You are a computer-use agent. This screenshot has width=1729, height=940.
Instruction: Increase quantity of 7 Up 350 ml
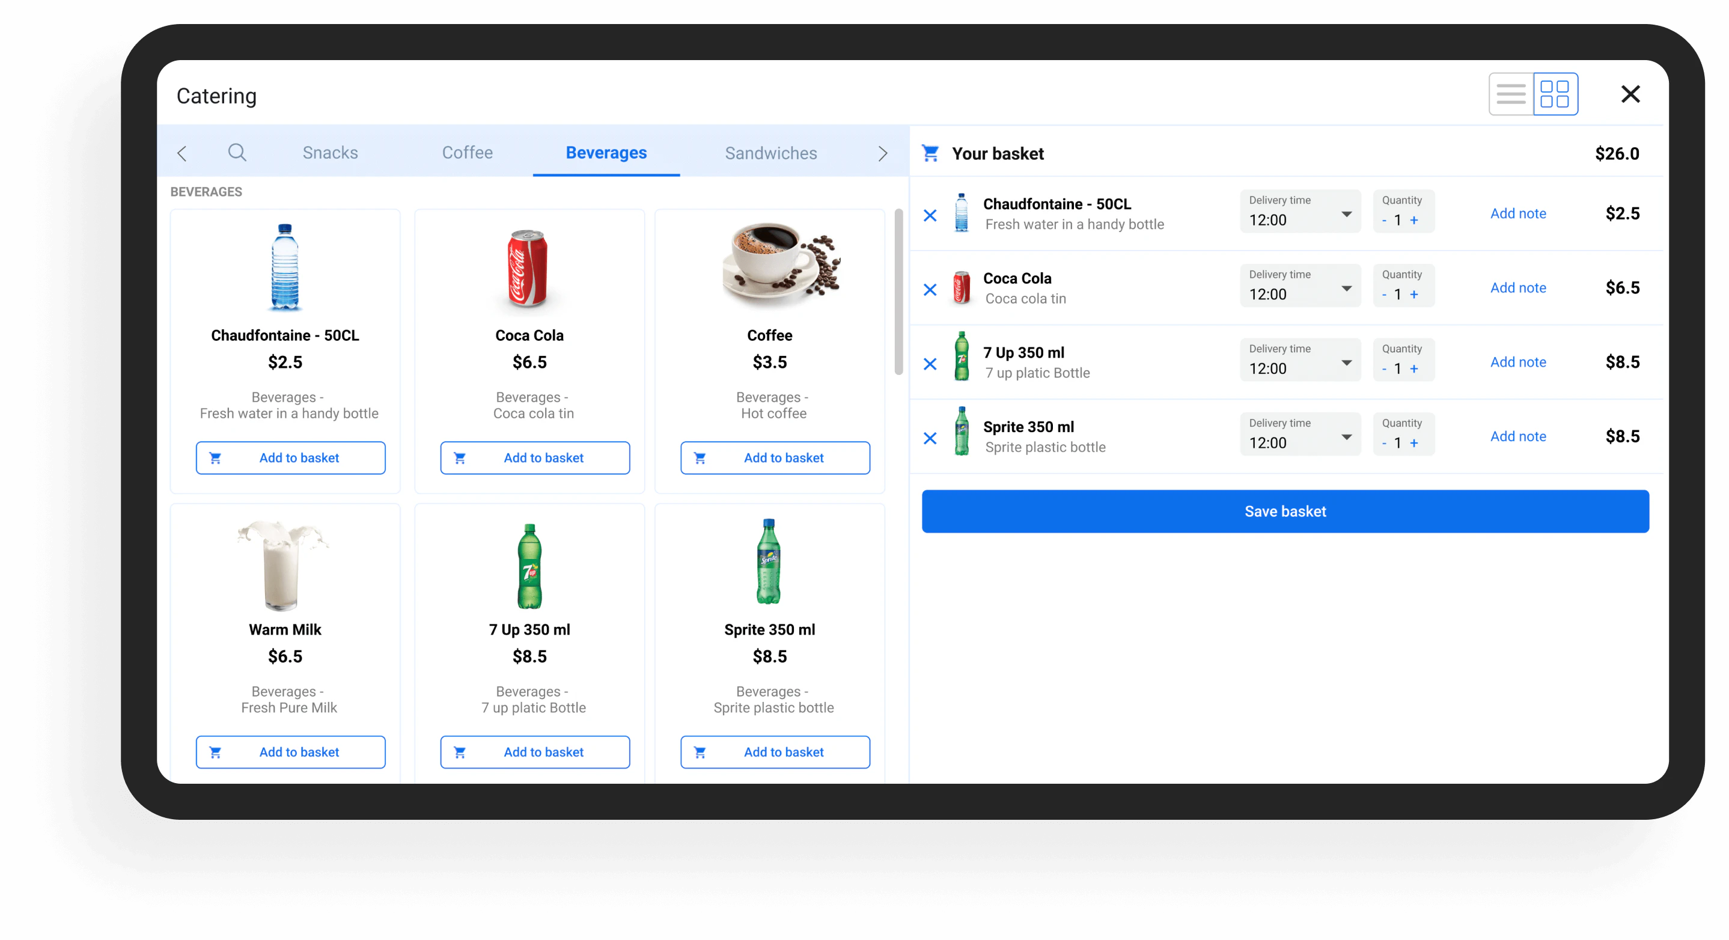[1415, 368]
